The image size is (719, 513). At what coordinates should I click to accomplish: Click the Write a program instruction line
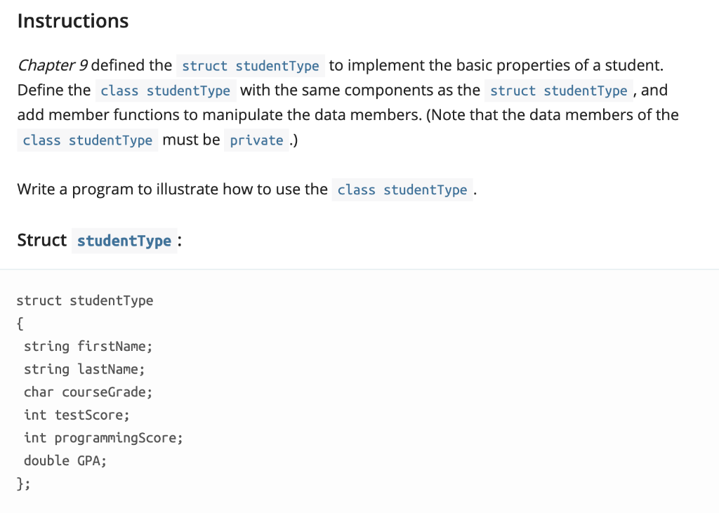172,189
